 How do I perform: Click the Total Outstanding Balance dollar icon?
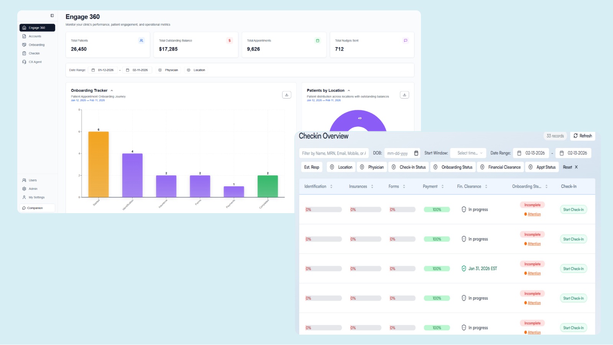click(x=229, y=41)
